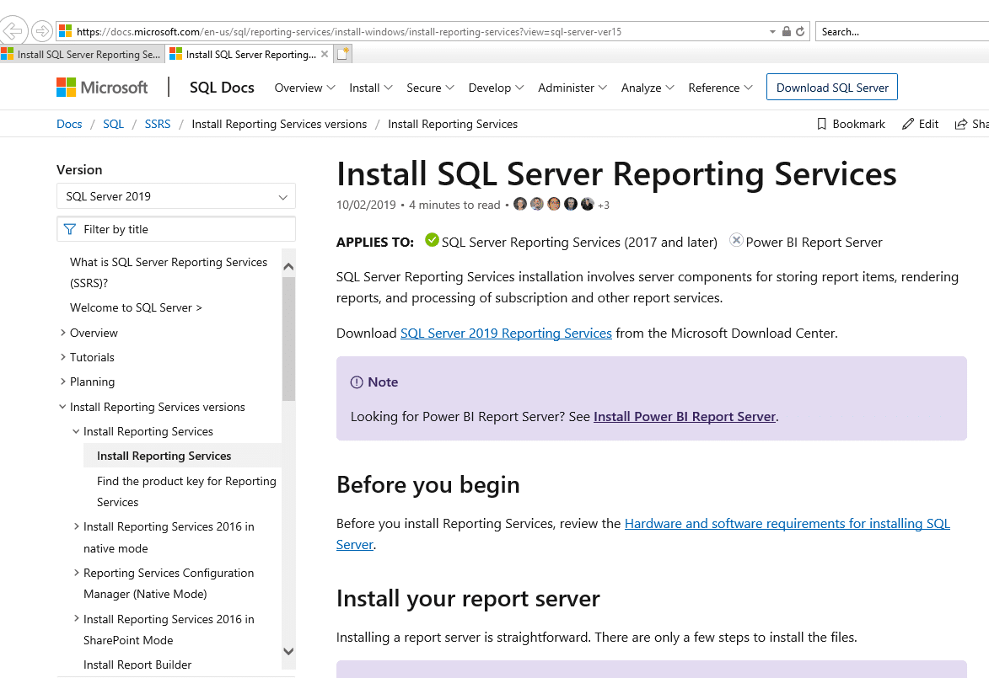The image size is (989, 678).
Task: Click the refresh icon in address bar
Action: click(x=800, y=32)
